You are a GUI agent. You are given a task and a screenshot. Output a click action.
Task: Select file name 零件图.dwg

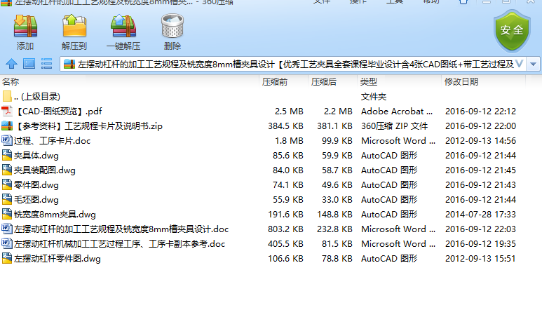36,185
